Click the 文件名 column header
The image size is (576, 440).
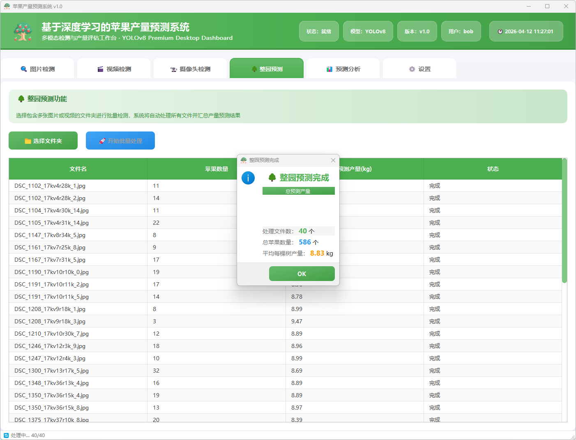tap(78, 169)
